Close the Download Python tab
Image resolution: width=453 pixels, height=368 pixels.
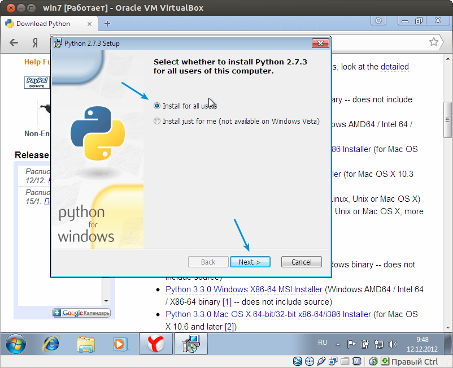90,24
